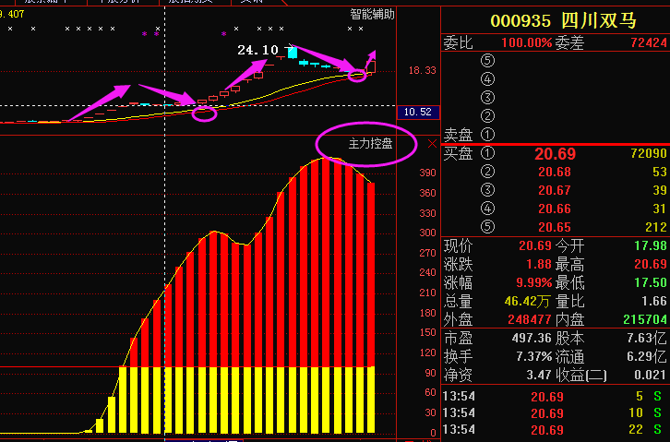Click the buy 2 price 20.68
This screenshot has width=670, height=442.
[555, 172]
